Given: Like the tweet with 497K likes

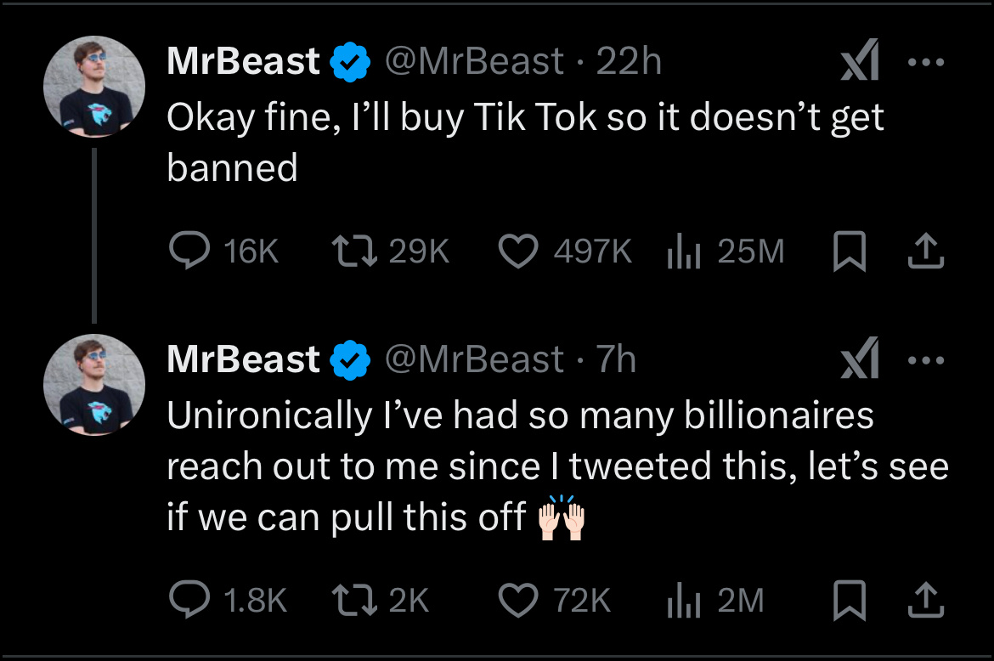Looking at the screenshot, I should [x=517, y=251].
